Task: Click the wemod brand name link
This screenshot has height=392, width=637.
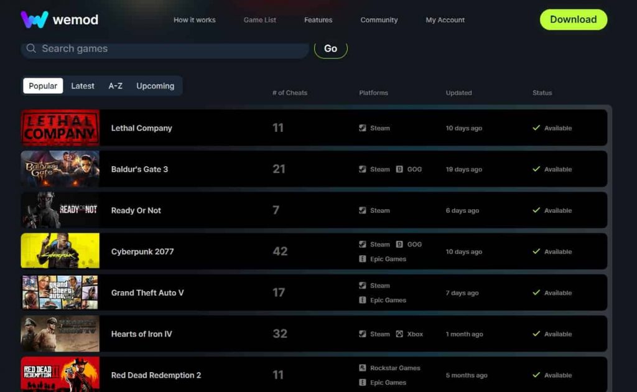Action: point(75,19)
